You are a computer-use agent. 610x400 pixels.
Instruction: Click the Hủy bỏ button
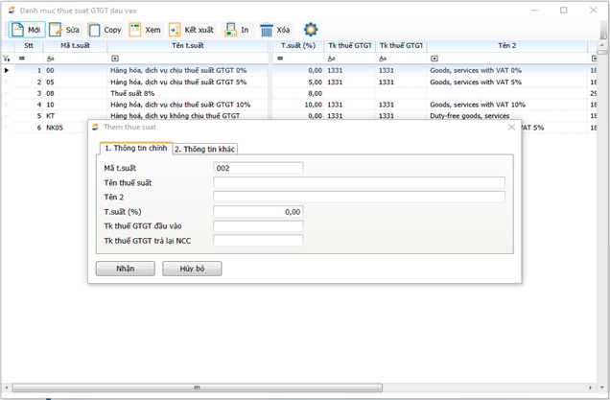192,269
